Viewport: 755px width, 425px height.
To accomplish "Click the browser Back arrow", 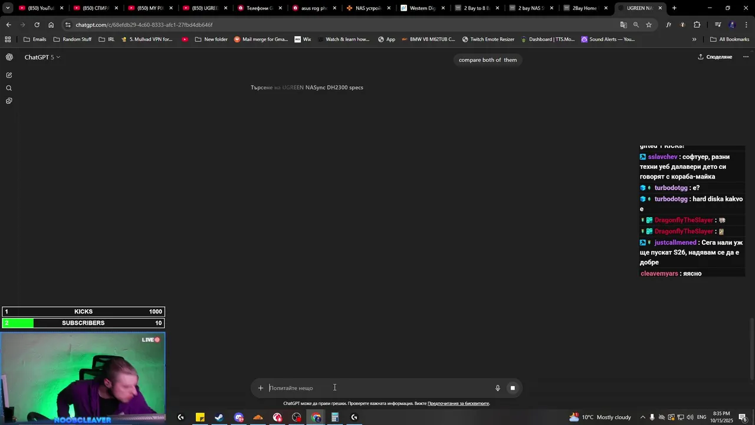I will pos(8,25).
